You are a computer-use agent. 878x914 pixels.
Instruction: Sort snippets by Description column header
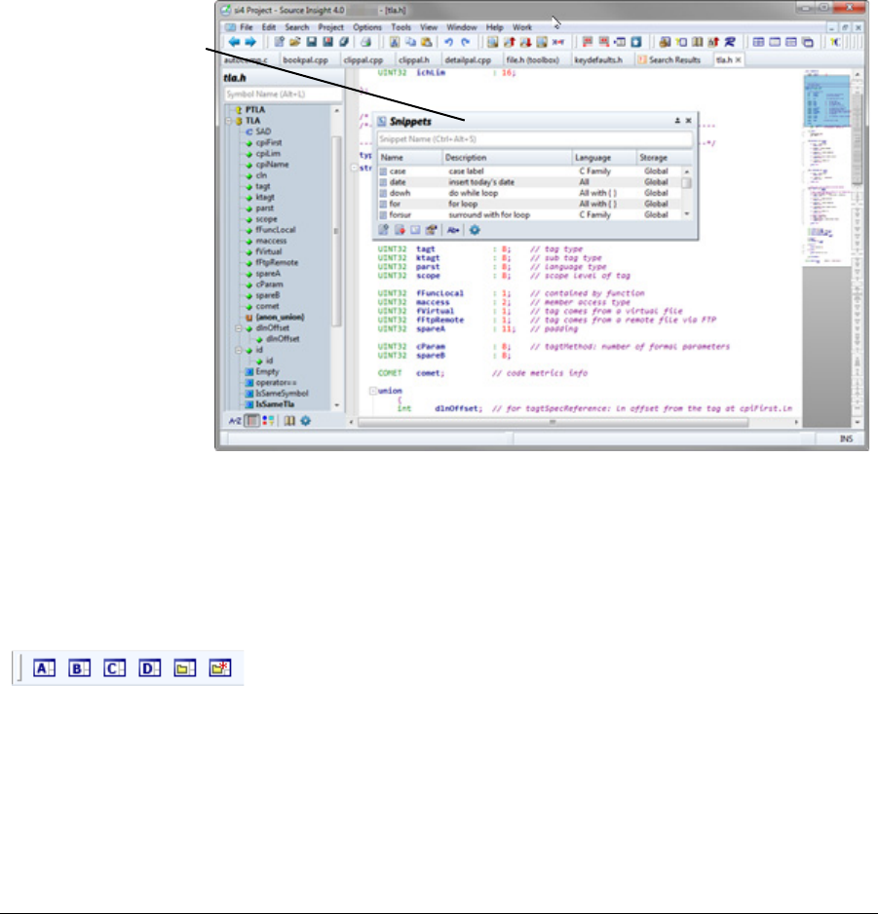[x=507, y=158]
